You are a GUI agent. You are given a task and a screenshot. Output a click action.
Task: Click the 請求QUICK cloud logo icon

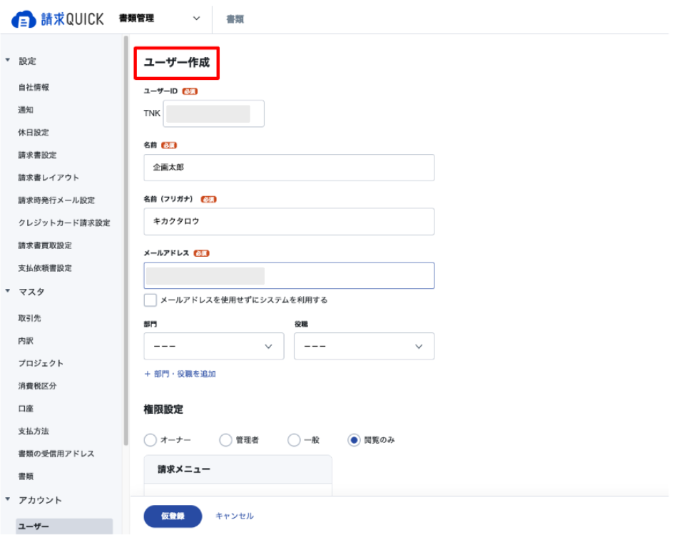[24, 19]
